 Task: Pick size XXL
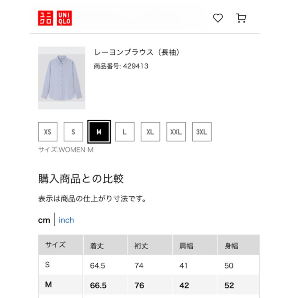(x=176, y=132)
